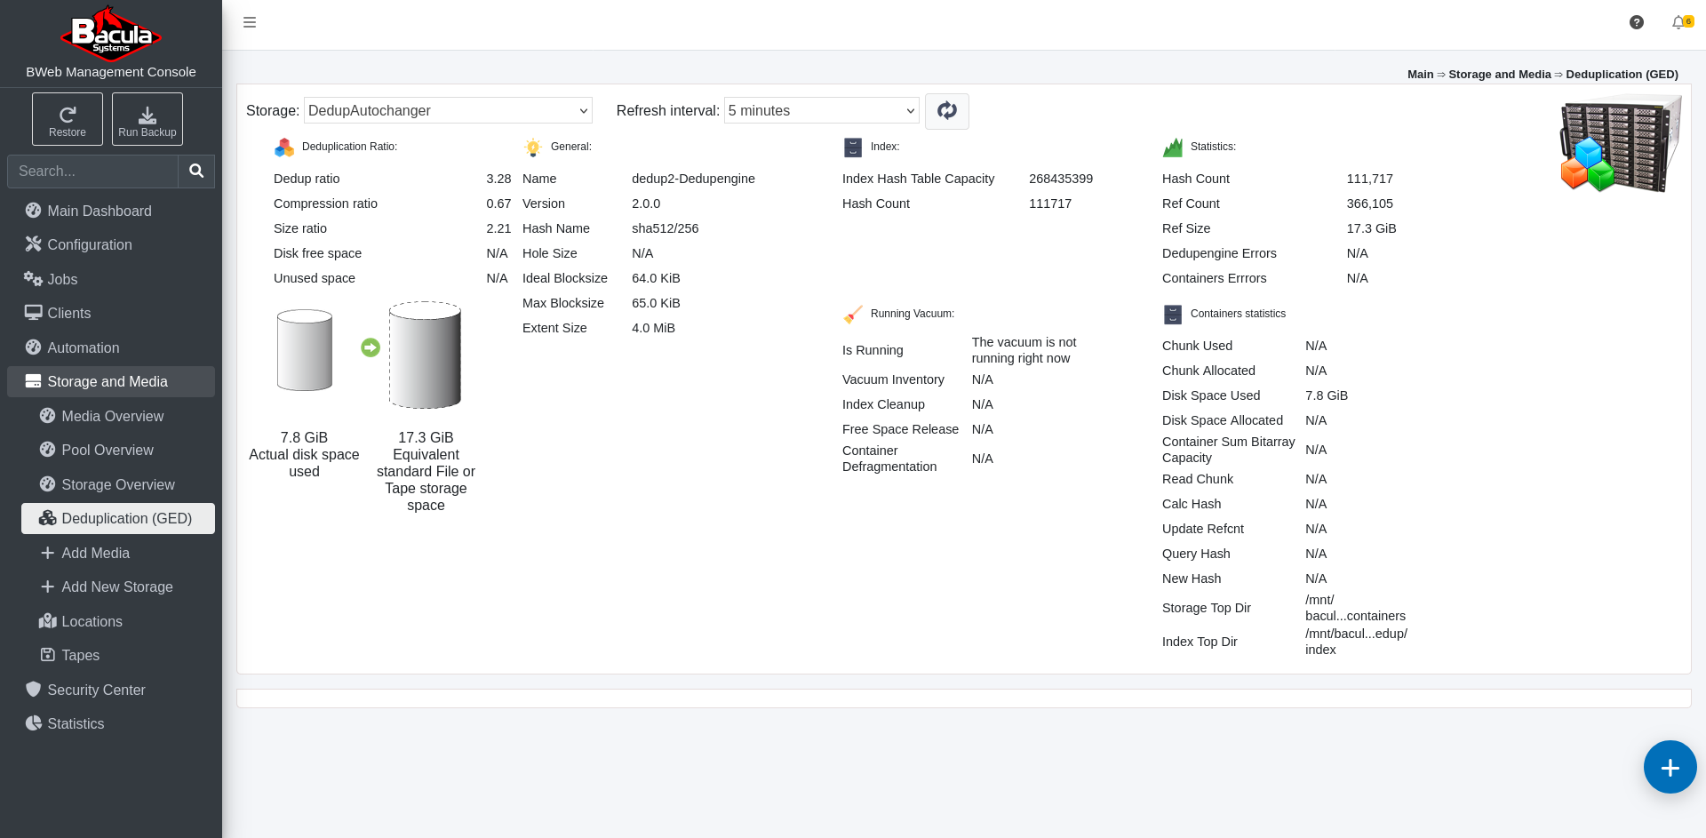The height and width of the screenshot is (838, 1706).
Task: Click the storage server rack image
Action: coord(1622,143)
